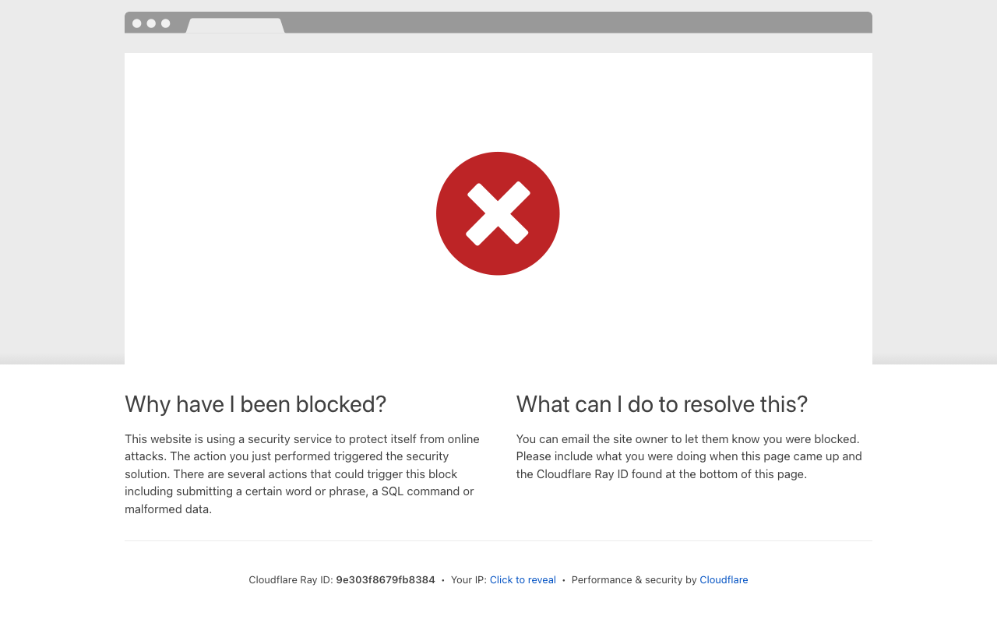Screen dimensions: 997x623
Task: Click 'What can I do to resolve this?' heading
Action: (661, 404)
